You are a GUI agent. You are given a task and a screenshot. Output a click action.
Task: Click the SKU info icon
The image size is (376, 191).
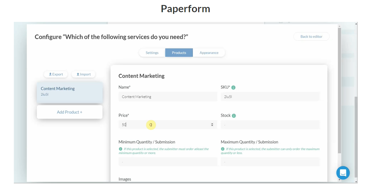click(233, 87)
